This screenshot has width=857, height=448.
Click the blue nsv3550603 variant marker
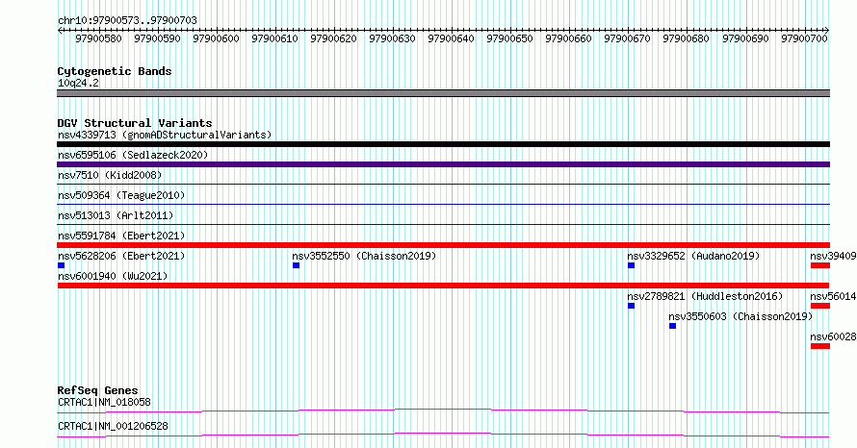tap(672, 326)
